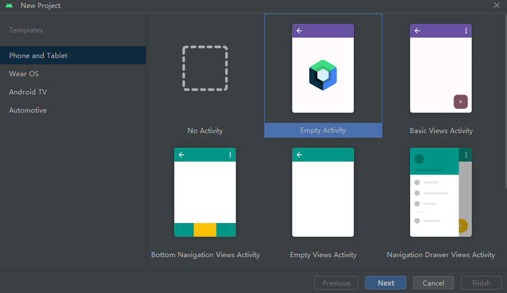Choose the Empty Activity Compose logo thumbnail

(322, 68)
